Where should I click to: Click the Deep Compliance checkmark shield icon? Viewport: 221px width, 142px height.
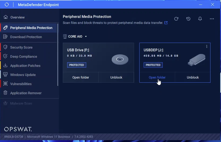click(5, 56)
